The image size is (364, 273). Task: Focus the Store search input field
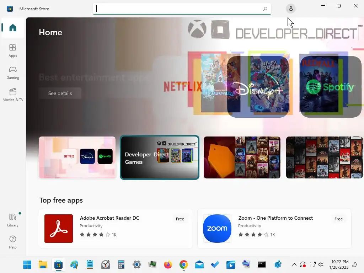coord(182,9)
